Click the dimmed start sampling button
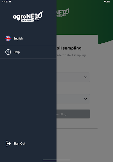Viewport: 113px width, 162px height. click(73, 114)
